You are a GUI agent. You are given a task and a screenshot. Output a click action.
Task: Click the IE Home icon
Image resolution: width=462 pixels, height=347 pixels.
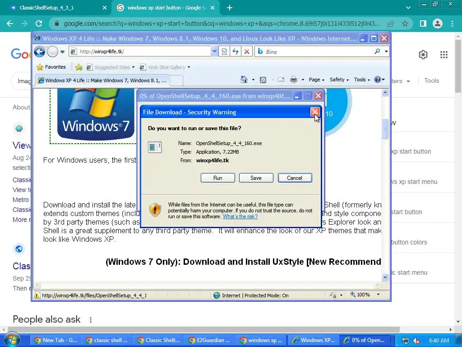pos(244,80)
